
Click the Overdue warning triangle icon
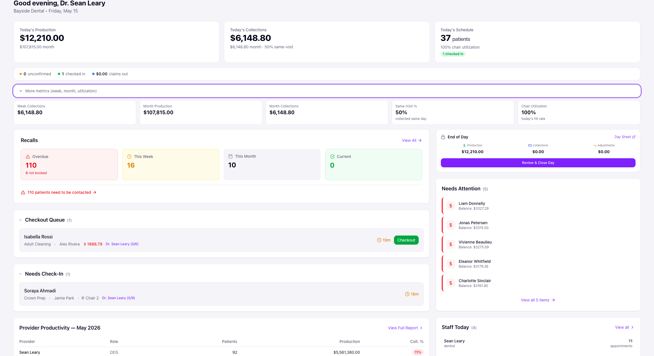(x=28, y=157)
